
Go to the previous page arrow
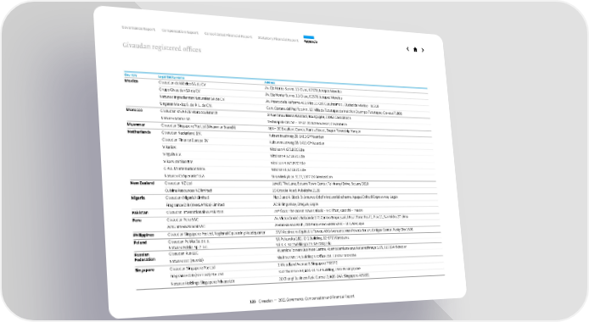coord(407,49)
